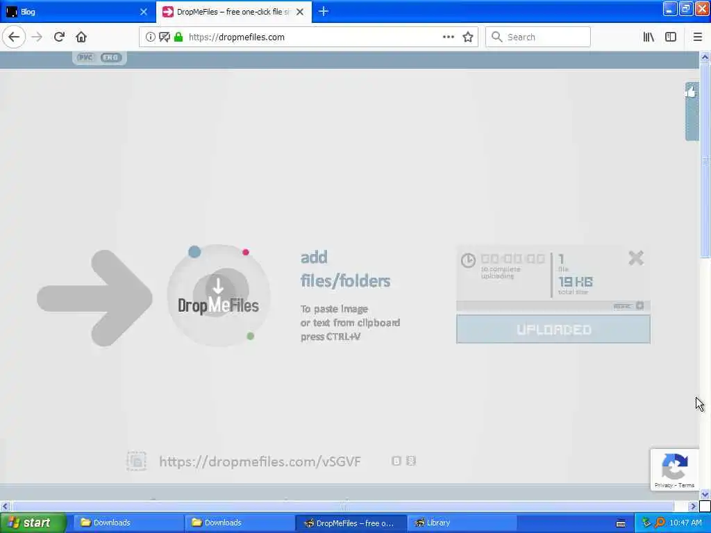The height and width of the screenshot is (533, 711).
Task: Click the scroll right arrow
Action: click(x=693, y=506)
